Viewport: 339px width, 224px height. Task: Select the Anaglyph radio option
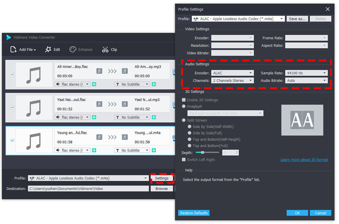(183, 106)
